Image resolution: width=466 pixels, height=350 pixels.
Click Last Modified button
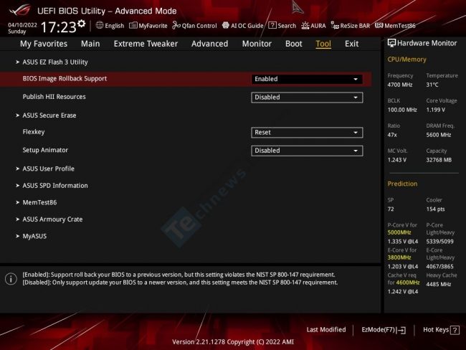[326, 330]
